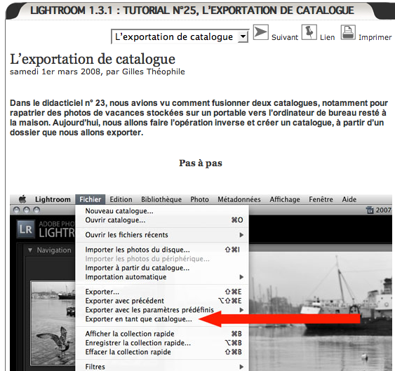The image size is (395, 371).
Task: Open the Edition menu
Action: 121,199
